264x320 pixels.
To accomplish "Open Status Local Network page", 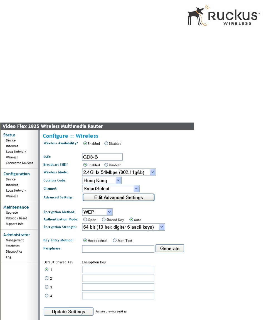I will pyautogui.click(x=16, y=152).
